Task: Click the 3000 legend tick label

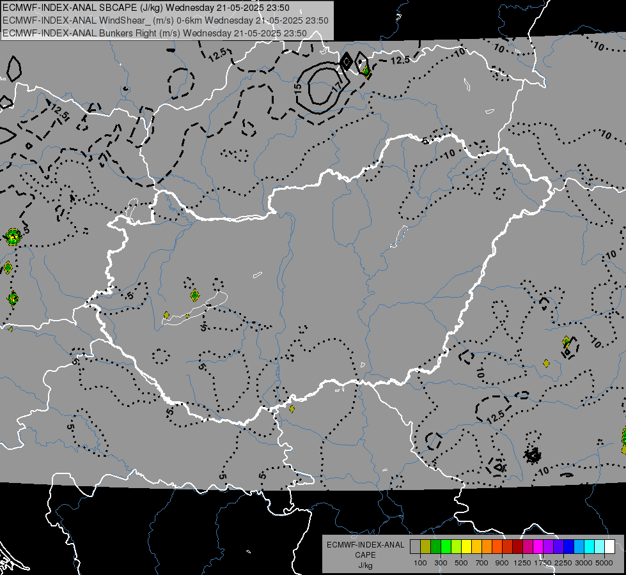Action: (584, 563)
